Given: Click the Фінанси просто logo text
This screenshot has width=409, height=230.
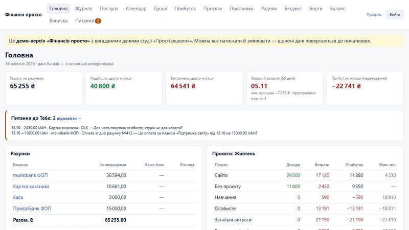Looking at the screenshot, I should (24, 15).
